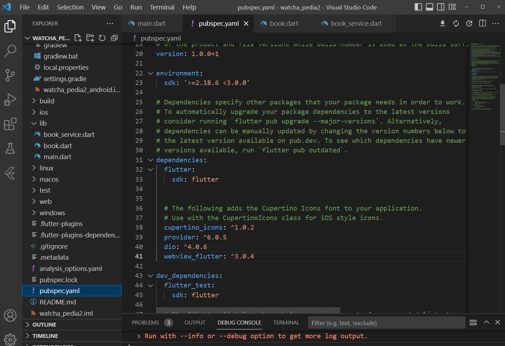505x346 pixels.
Task: Open analysis_options.yaml in the explorer
Action: click(x=71, y=268)
